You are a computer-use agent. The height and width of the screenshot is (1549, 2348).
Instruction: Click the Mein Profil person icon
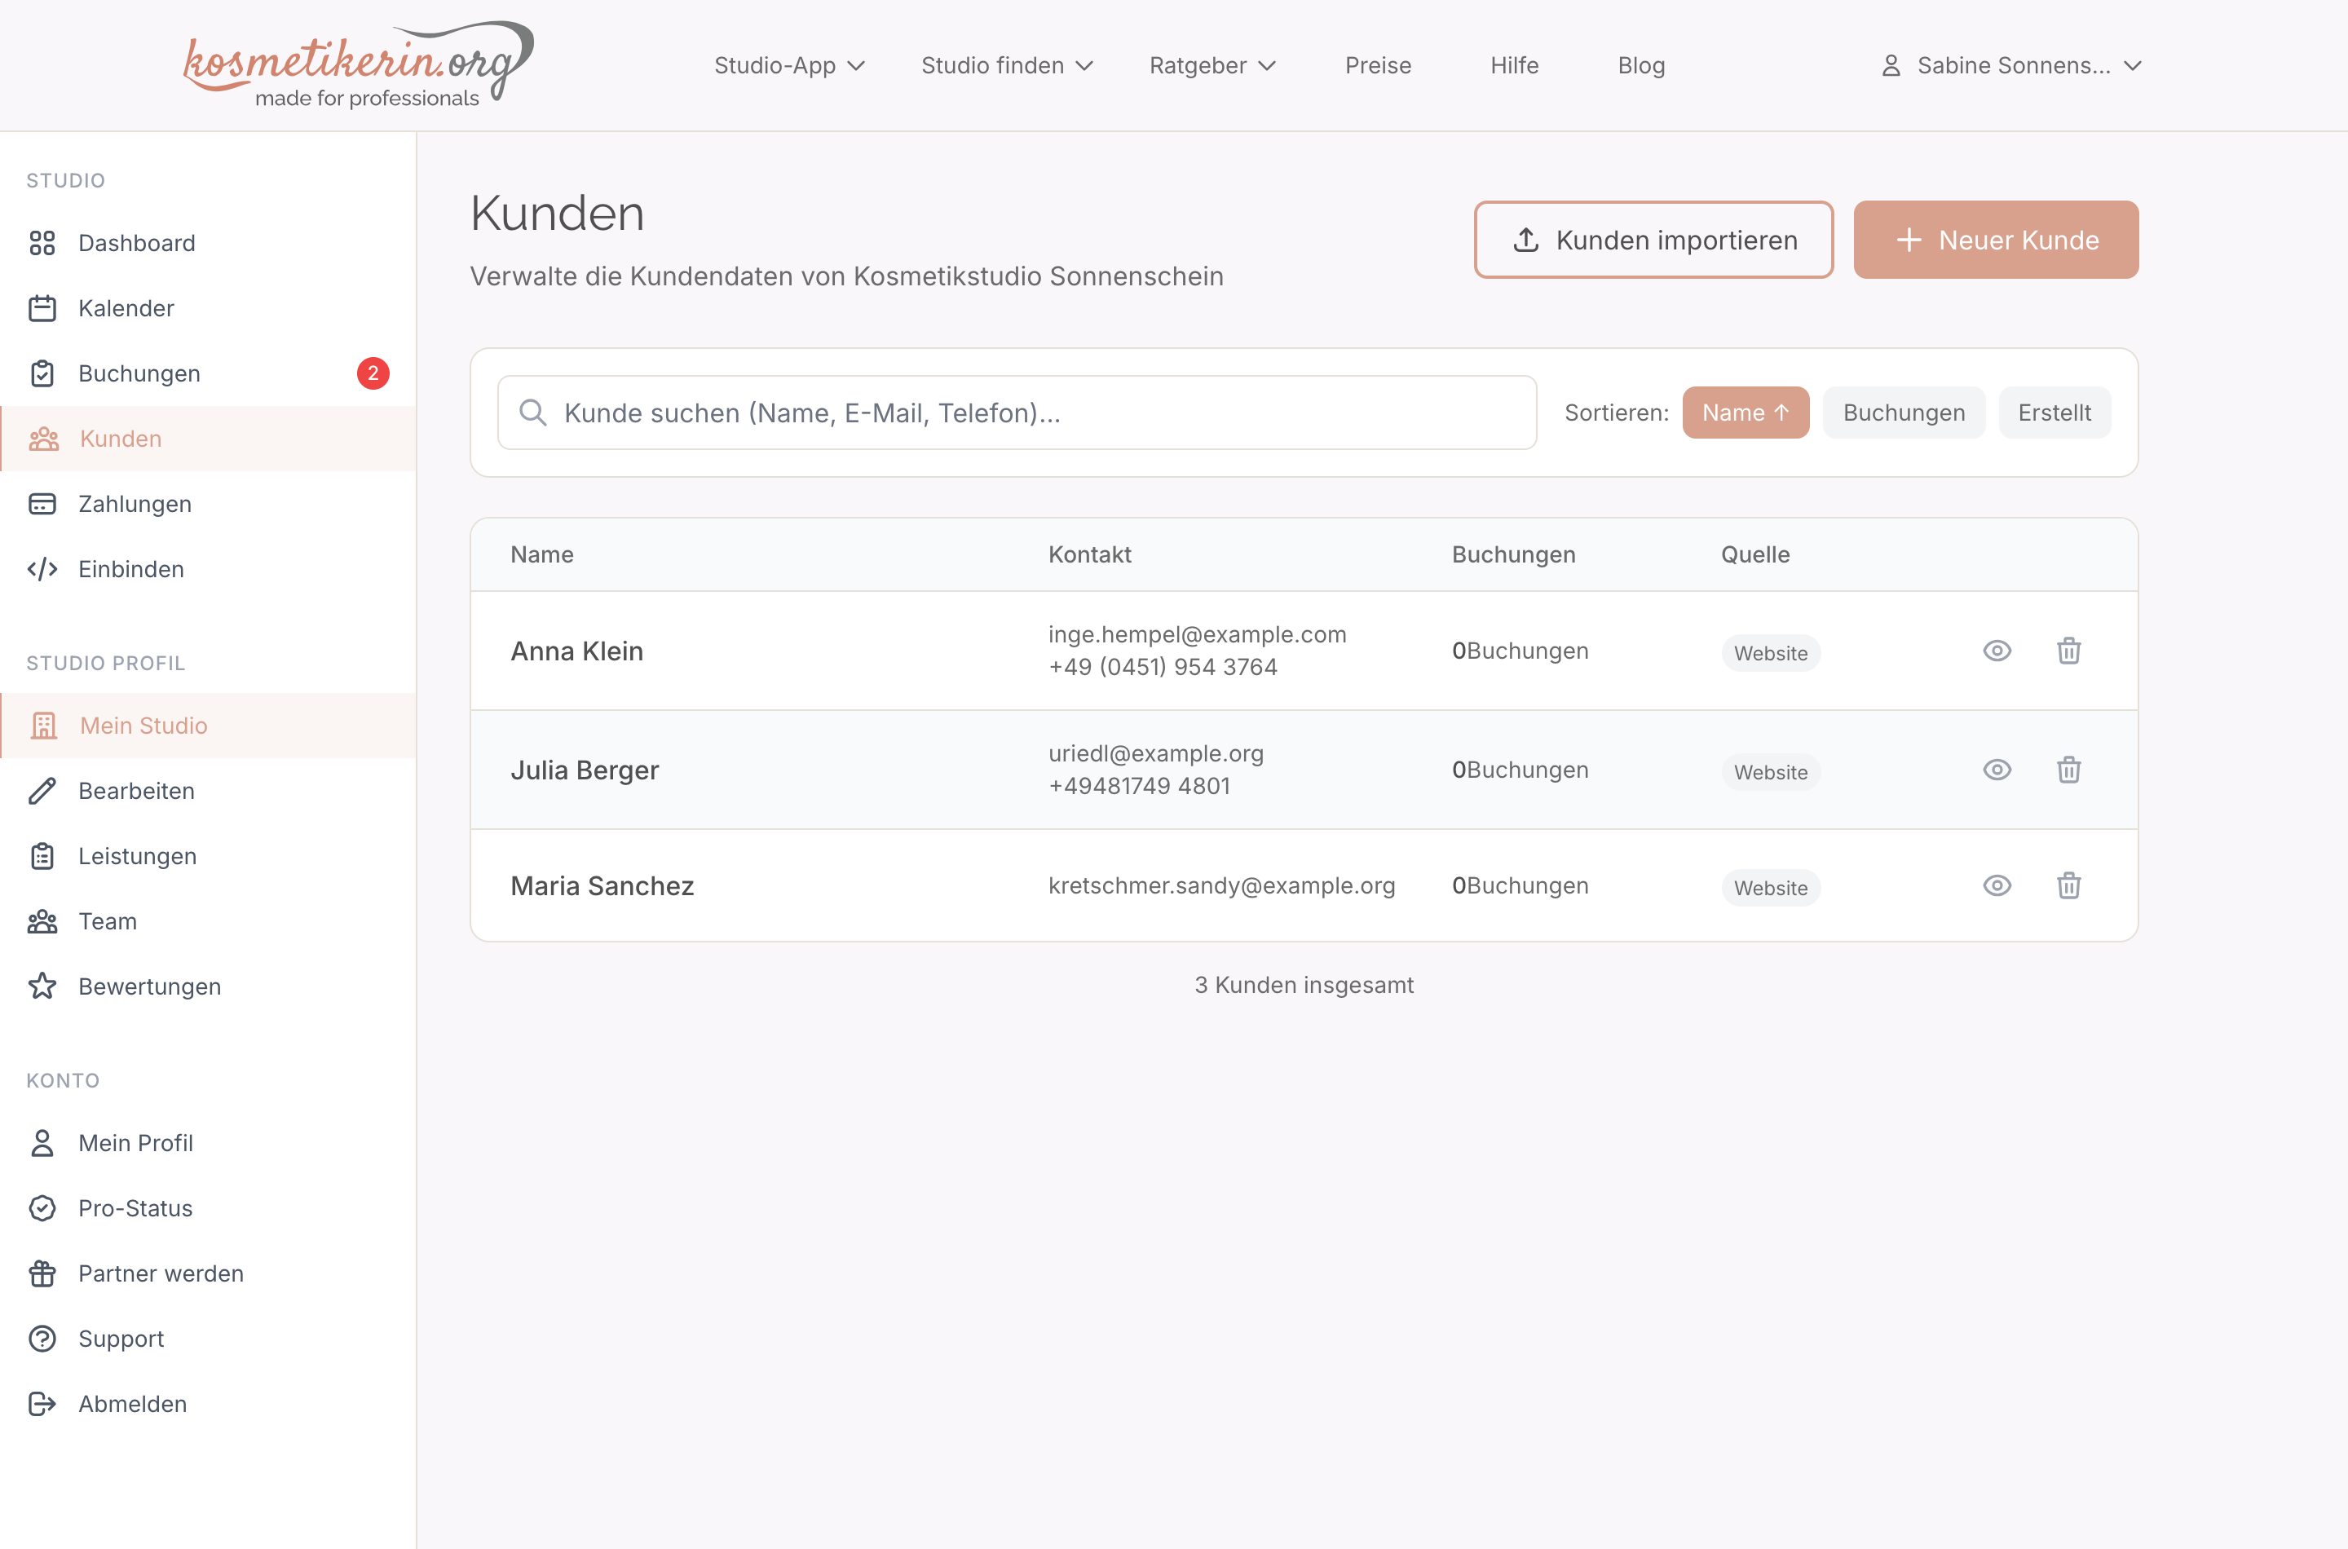pos(42,1143)
